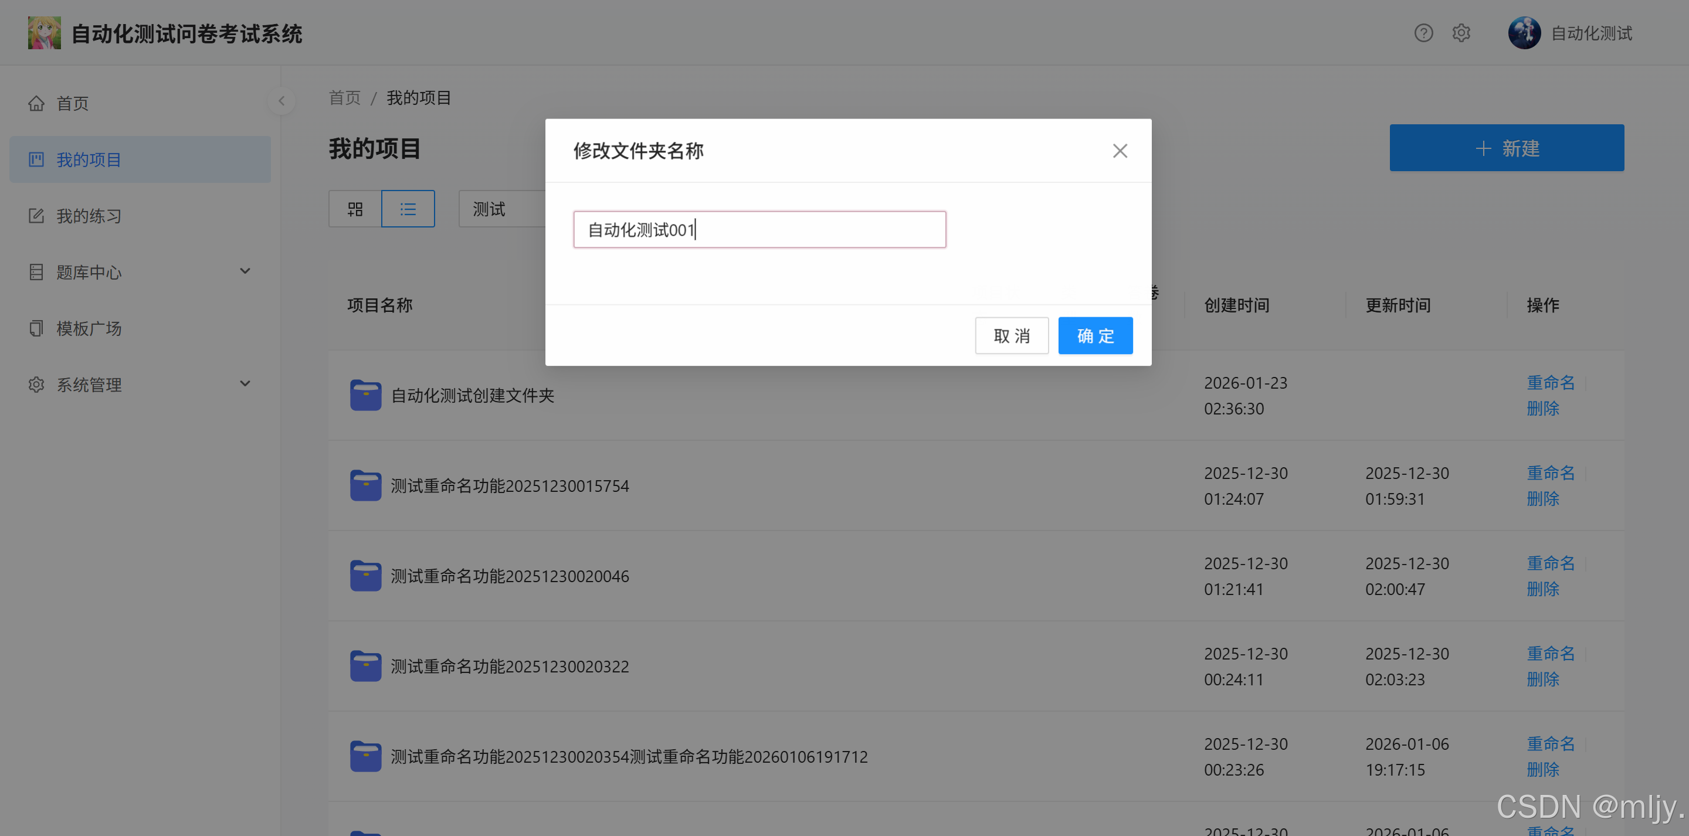Collapse the sidebar with arrow button
Image resolution: width=1689 pixels, height=836 pixels.
pyautogui.click(x=281, y=101)
